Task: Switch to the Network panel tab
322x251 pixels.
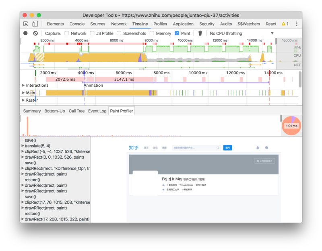Action: click(x=119, y=24)
